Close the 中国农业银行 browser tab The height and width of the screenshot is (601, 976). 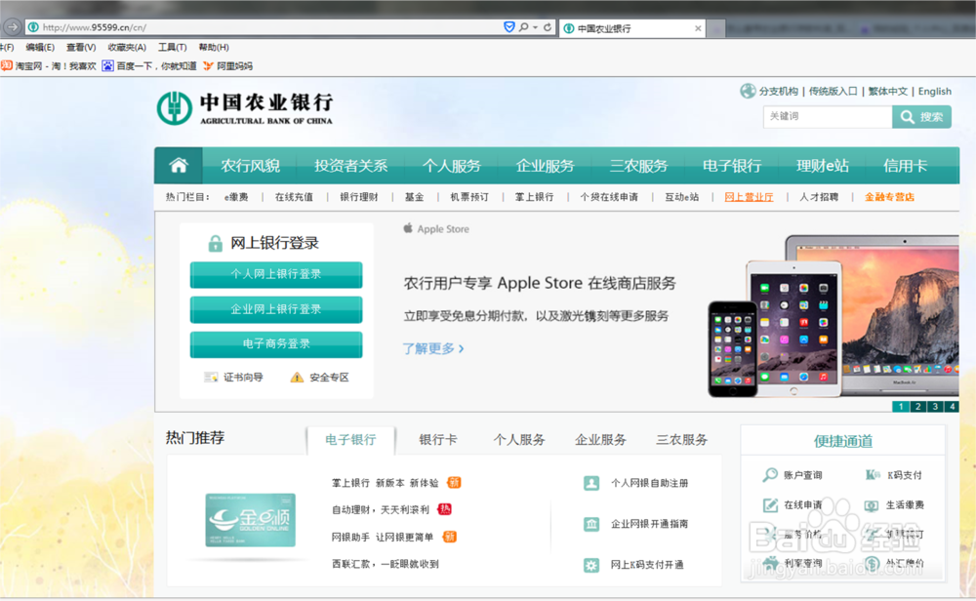[698, 28]
